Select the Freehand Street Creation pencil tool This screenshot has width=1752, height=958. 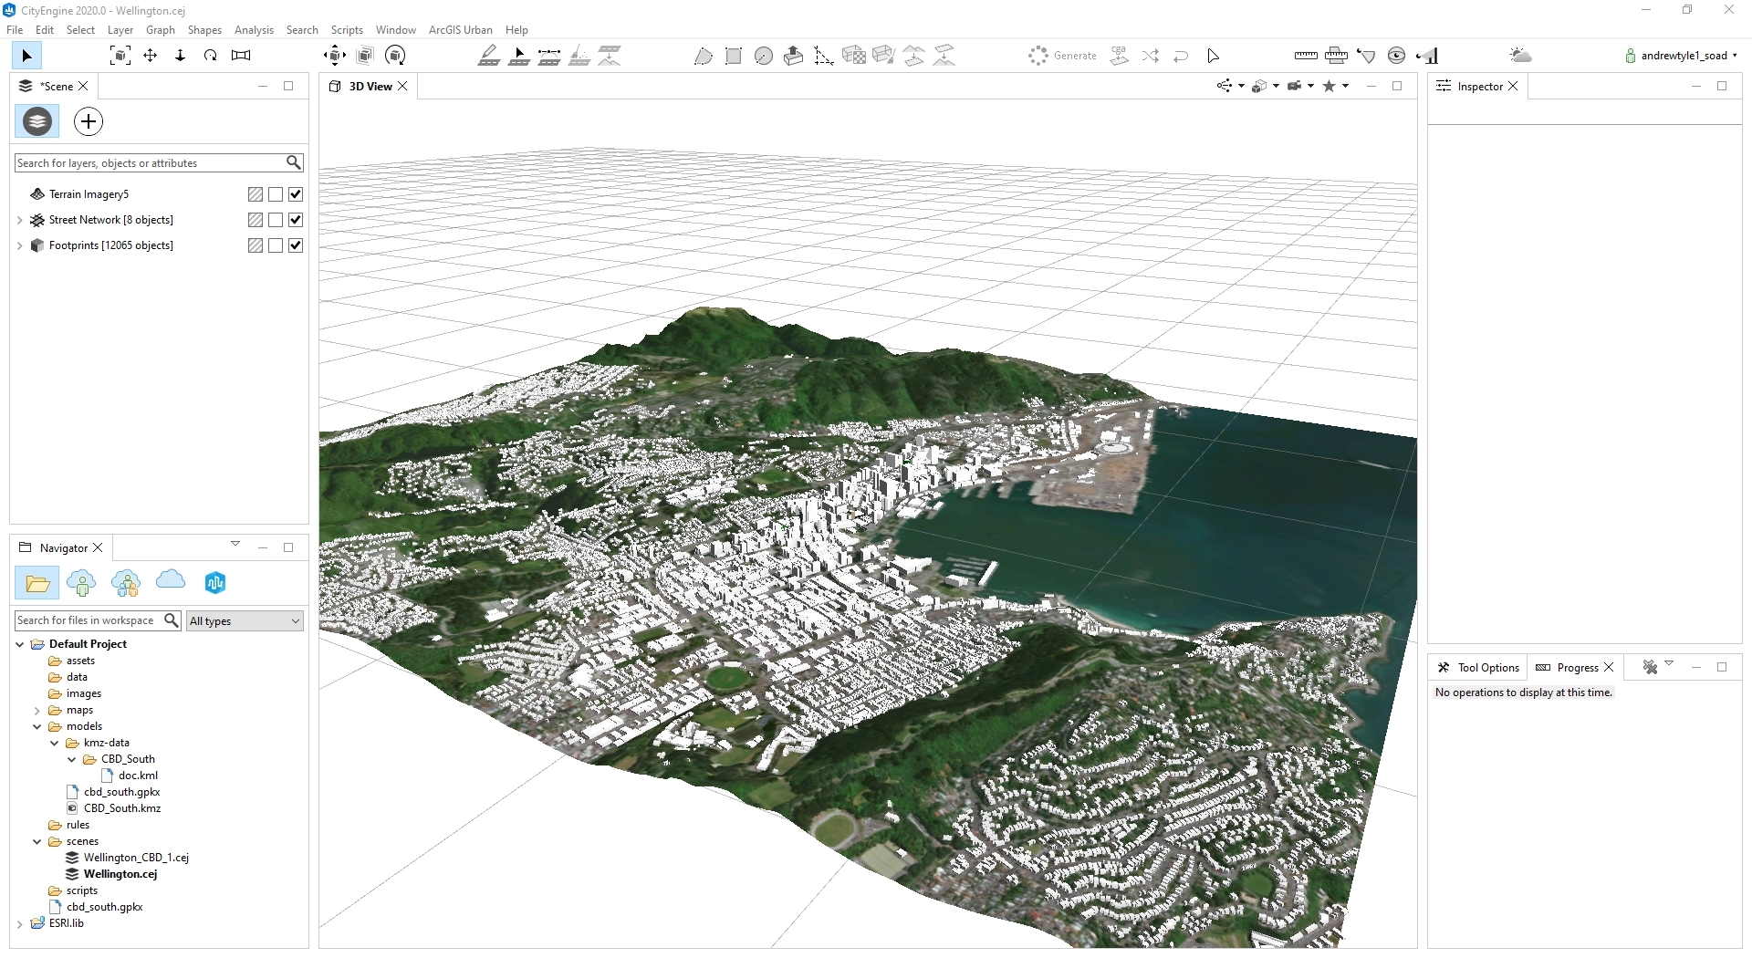(489, 56)
